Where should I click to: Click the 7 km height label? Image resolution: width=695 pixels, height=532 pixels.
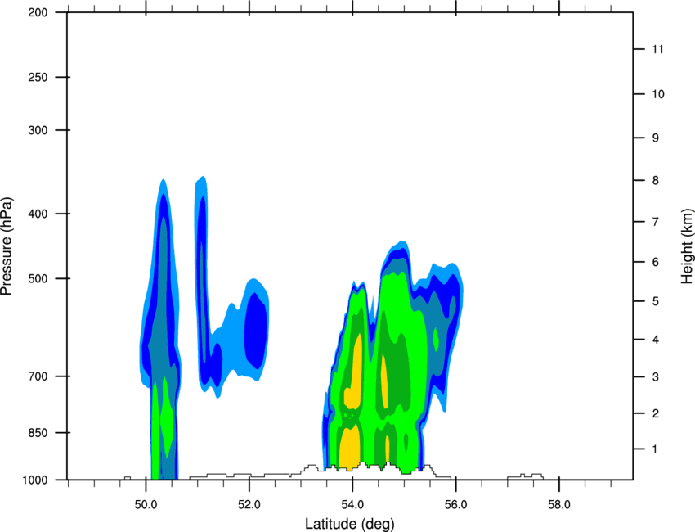click(656, 222)
